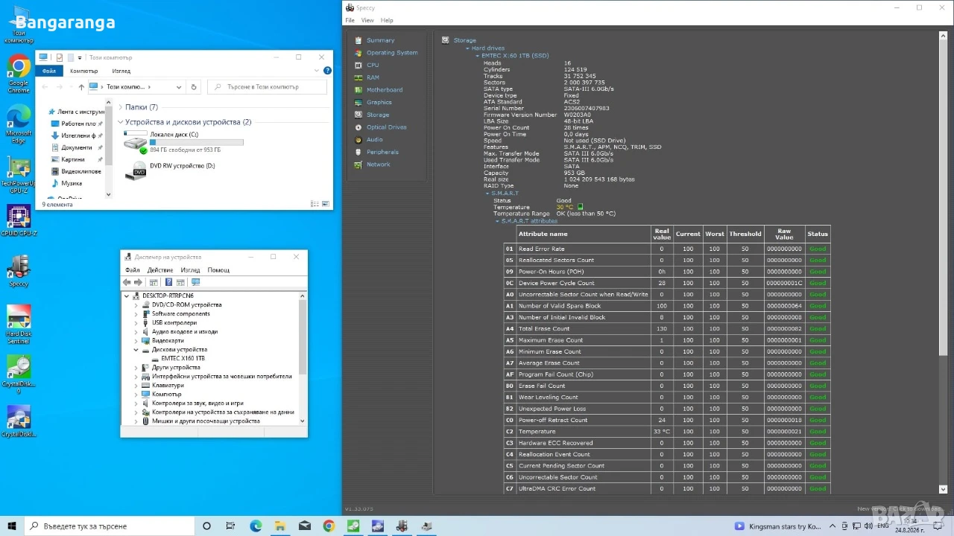Image resolution: width=954 pixels, height=536 pixels.
Task: Expand Видеокарти node in Device Manager
Action: (x=136, y=340)
